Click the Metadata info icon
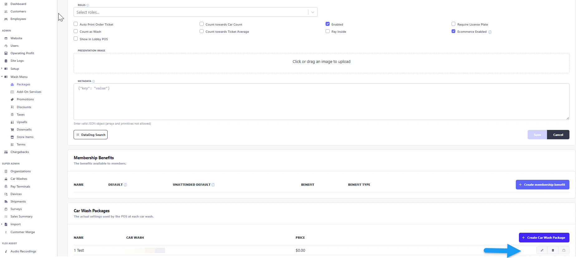Image resolution: width=576 pixels, height=258 pixels. pyautogui.click(x=94, y=81)
